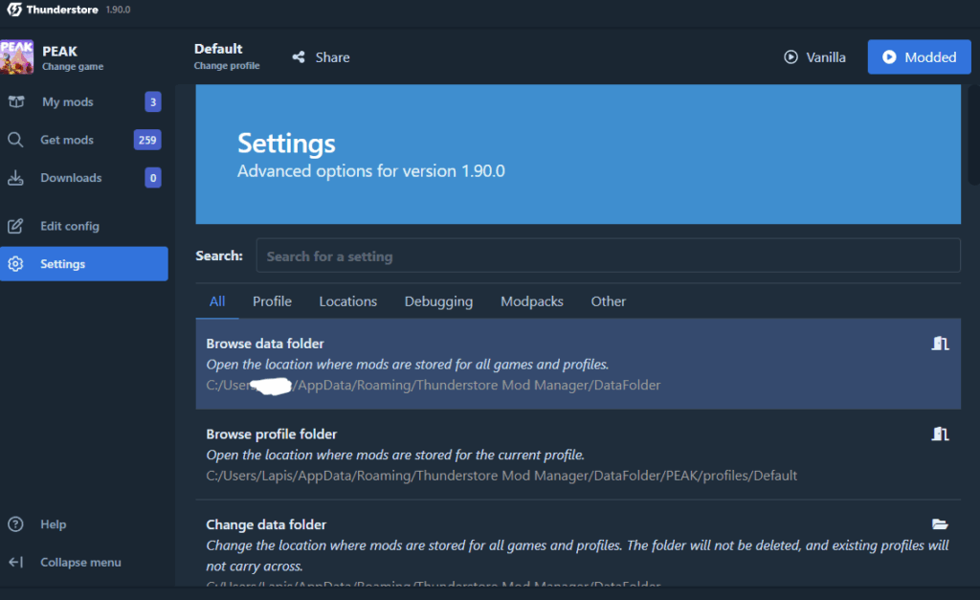Switch to the Profile tab
The width and height of the screenshot is (980, 600).
(x=272, y=301)
